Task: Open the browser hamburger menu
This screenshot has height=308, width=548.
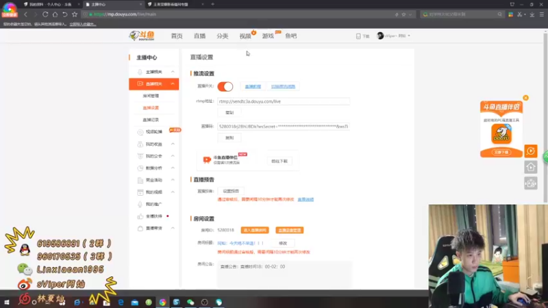Action: 542,14
